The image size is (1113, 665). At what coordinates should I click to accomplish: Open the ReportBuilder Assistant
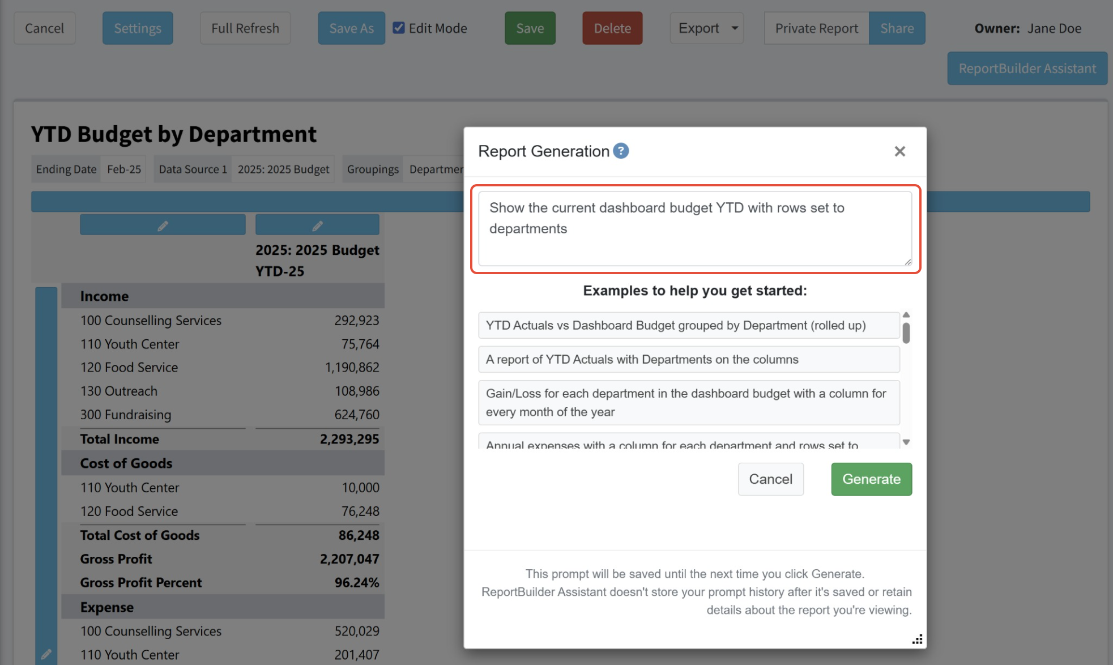[x=1027, y=69]
